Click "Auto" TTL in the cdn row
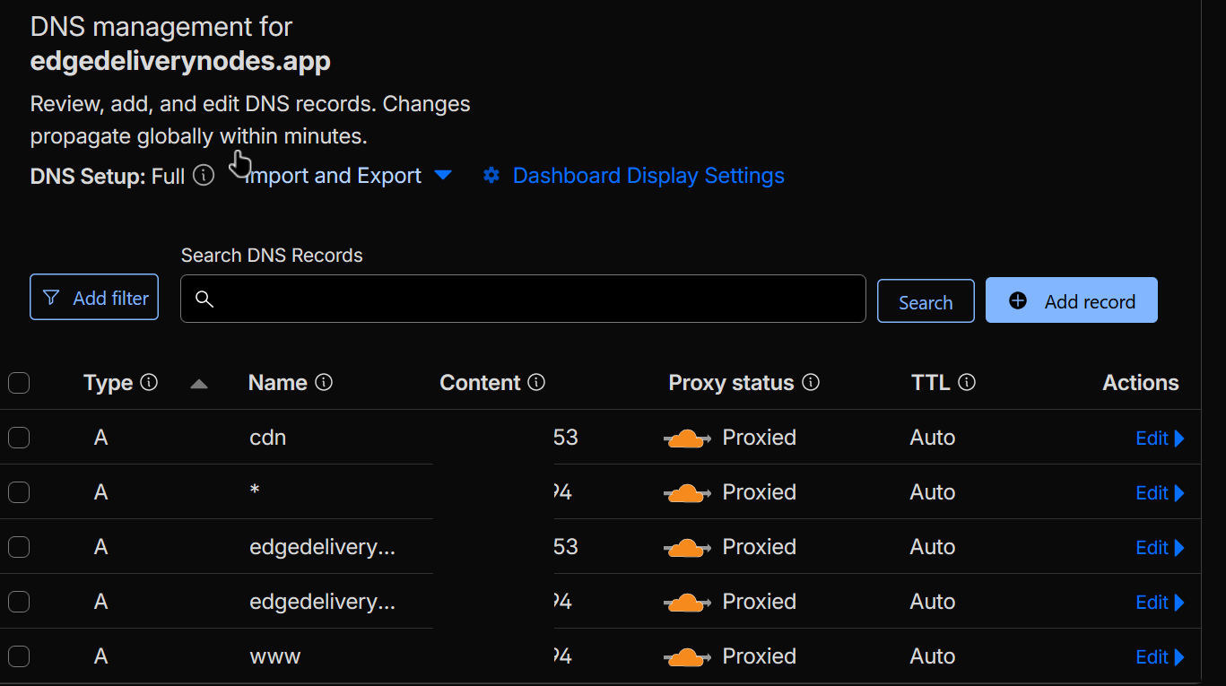The width and height of the screenshot is (1226, 686). (933, 438)
